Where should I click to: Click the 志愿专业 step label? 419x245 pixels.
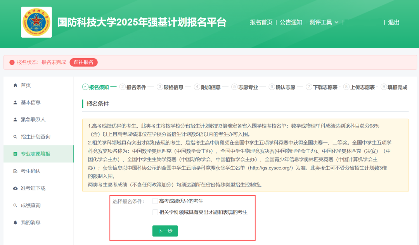248,87
